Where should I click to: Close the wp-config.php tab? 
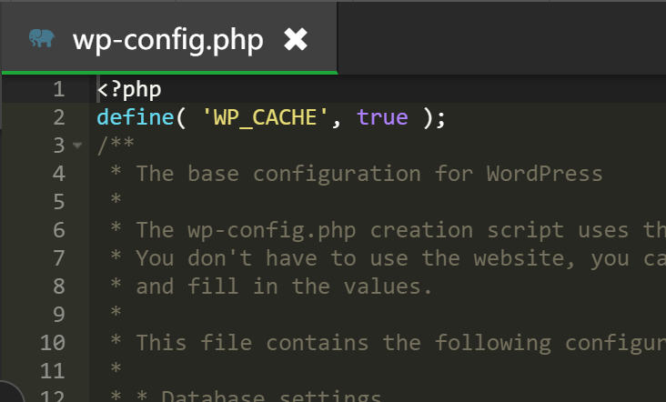click(x=296, y=38)
